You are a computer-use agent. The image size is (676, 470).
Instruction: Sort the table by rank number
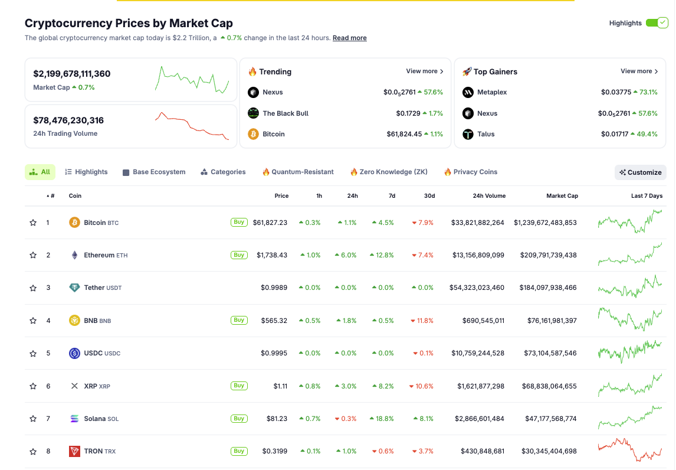[x=51, y=196]
